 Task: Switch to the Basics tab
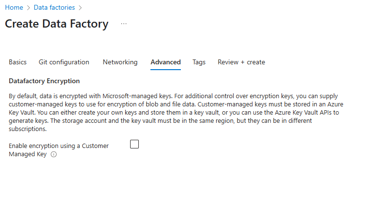click(x=17, y=62)
